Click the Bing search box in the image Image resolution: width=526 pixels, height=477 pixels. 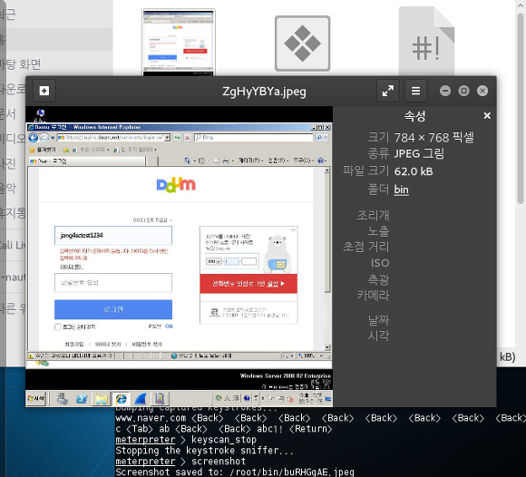pyautogui.click(x=254, y=138)
